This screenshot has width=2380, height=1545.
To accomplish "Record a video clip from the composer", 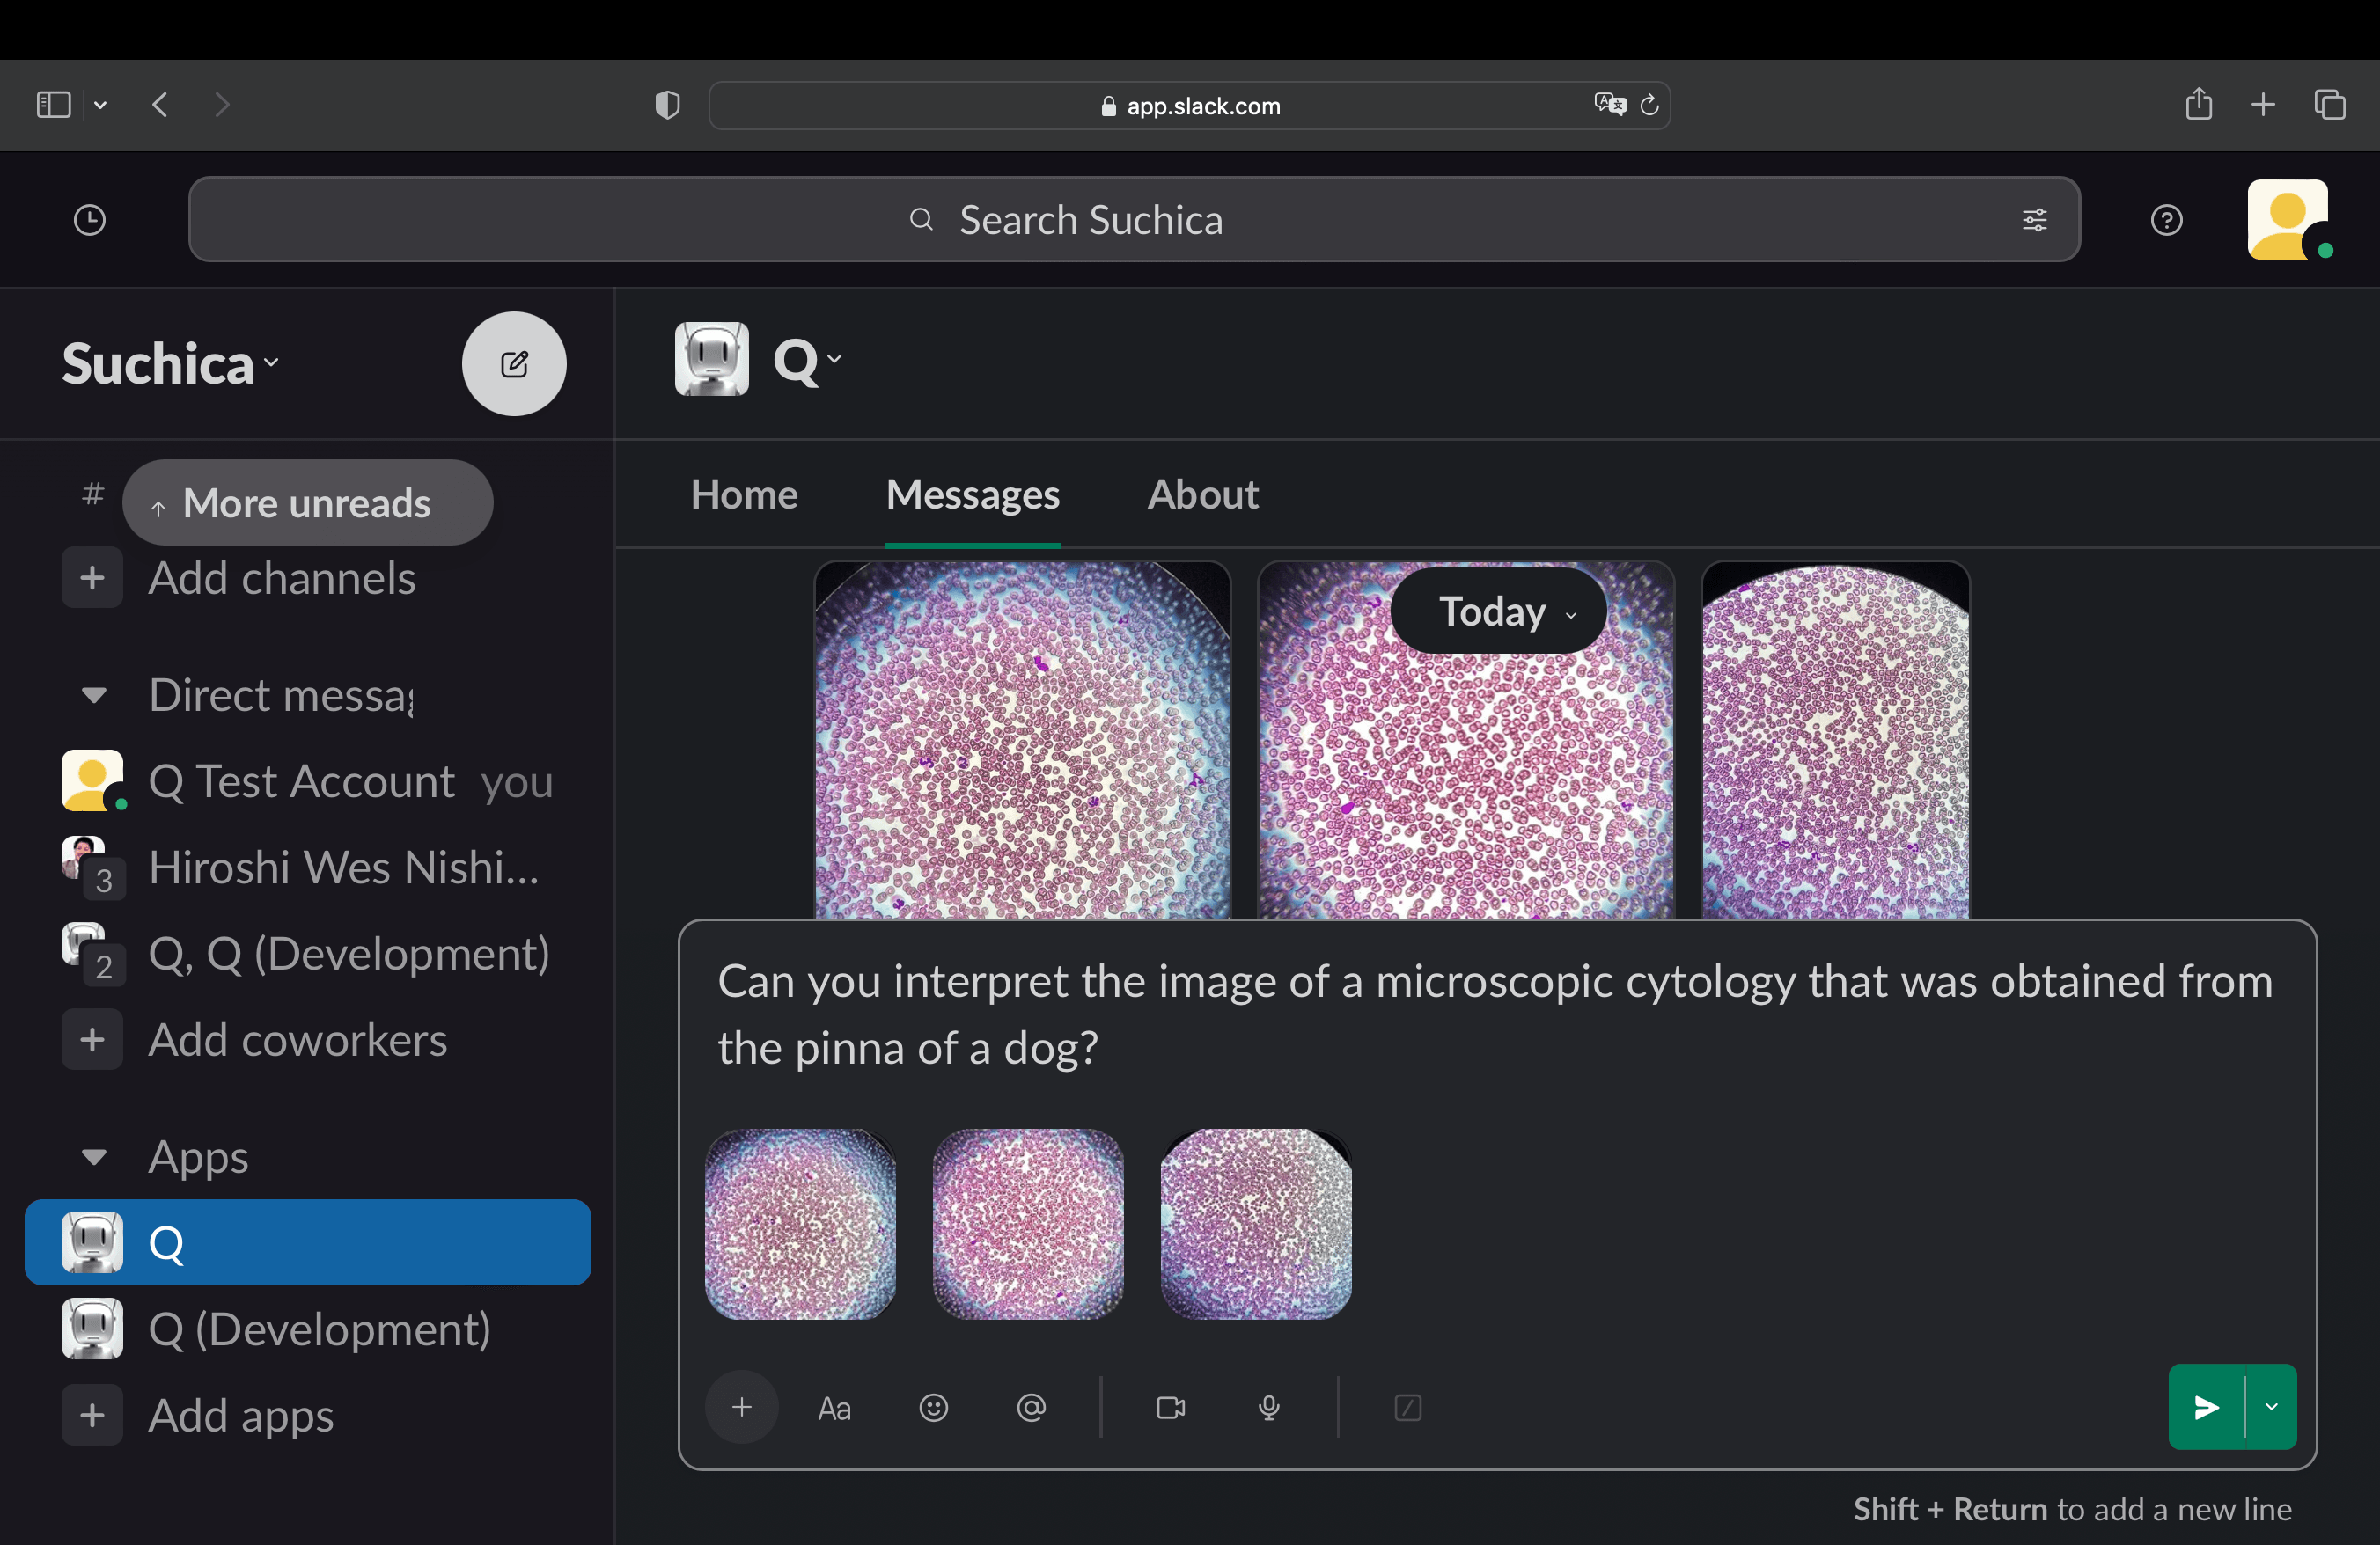I will pos(1170,1408).
